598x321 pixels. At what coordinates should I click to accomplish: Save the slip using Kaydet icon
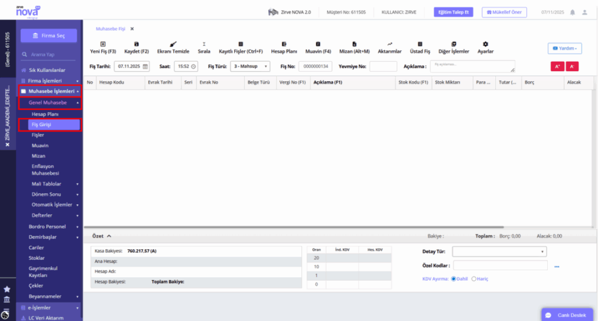[136, 44]
